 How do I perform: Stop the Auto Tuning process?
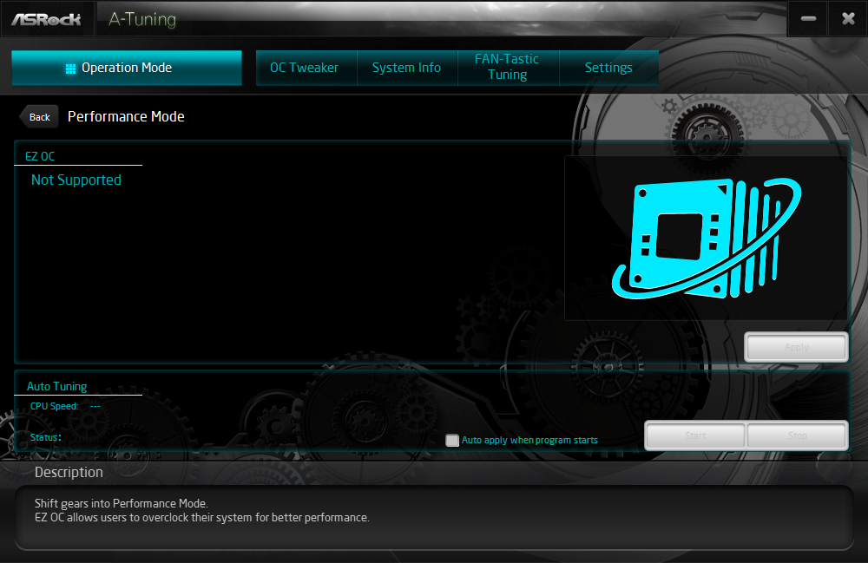tap(797, 435)
